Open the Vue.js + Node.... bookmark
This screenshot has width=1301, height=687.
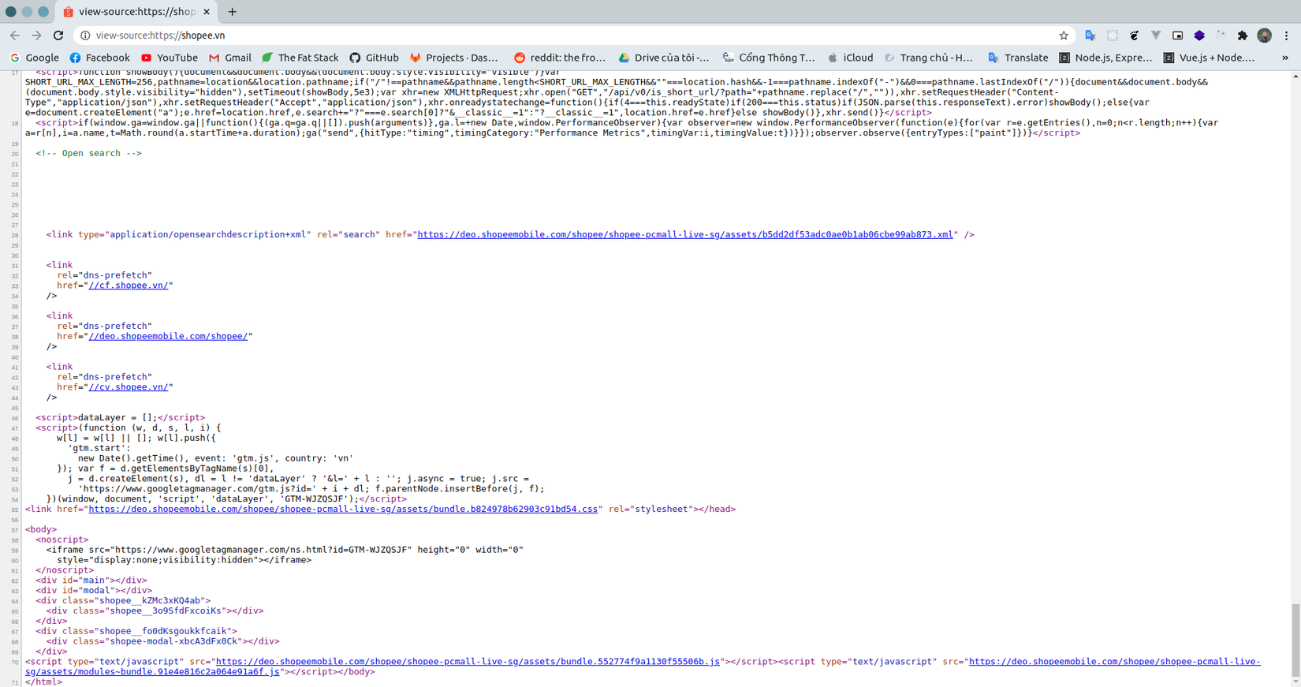(1209, 58)
